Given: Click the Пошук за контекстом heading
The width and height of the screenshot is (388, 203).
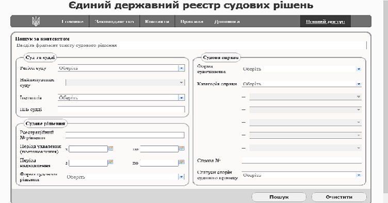Looking at the screenshot, I should click(42, 39).
